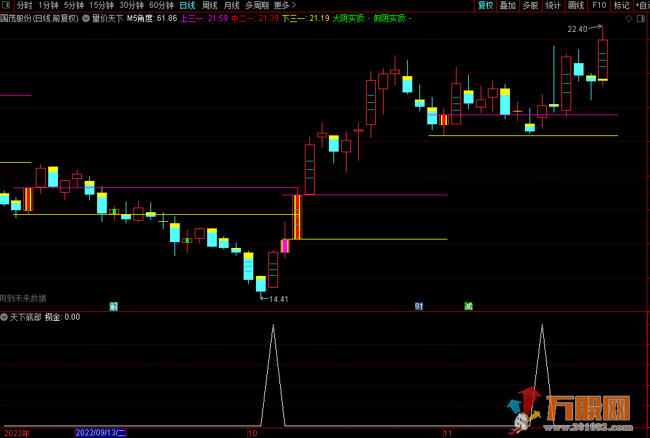The width and height of the screenshot is (650, 438).
Task: Click the 减 shareholder reduction marker icon
Action: pyautogui.click(x=468, y=307)
